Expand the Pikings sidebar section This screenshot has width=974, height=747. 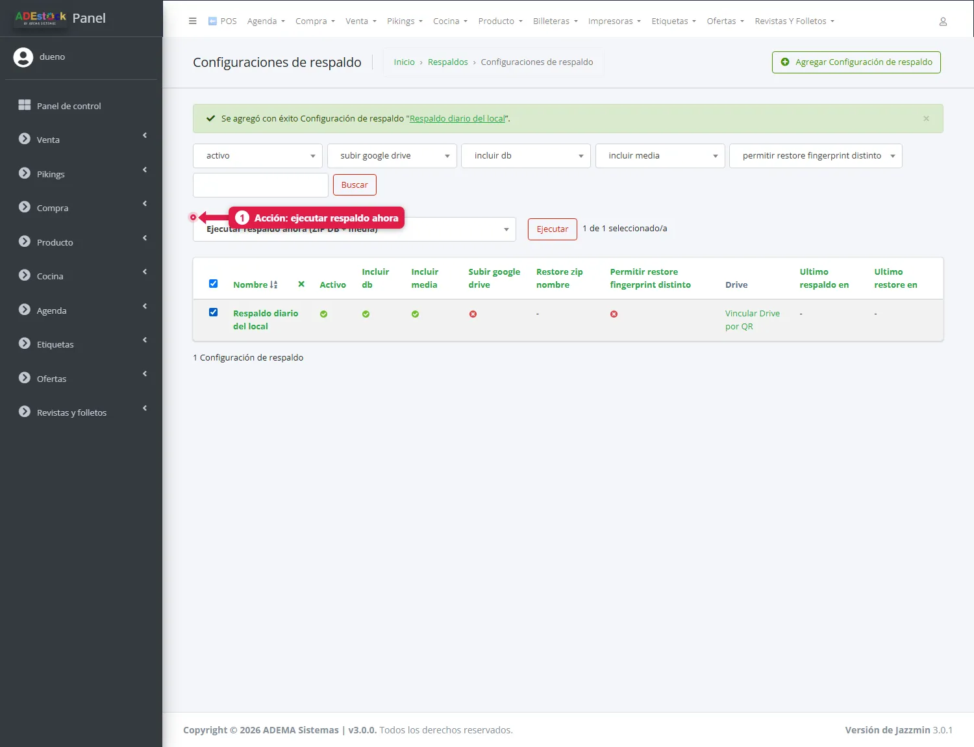coord(81,173)
